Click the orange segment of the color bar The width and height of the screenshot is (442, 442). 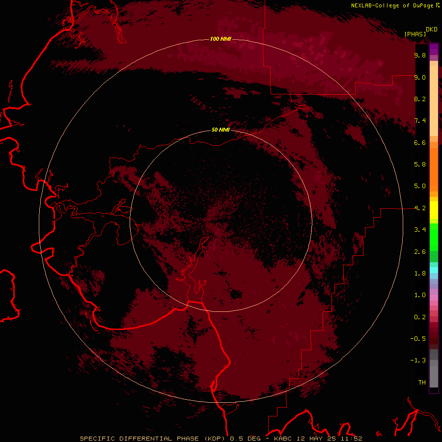tap(434, 169)
